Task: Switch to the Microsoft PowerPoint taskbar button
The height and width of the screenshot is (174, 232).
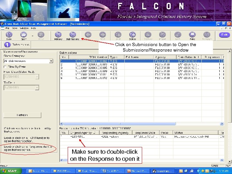Action: click(137, 171)
